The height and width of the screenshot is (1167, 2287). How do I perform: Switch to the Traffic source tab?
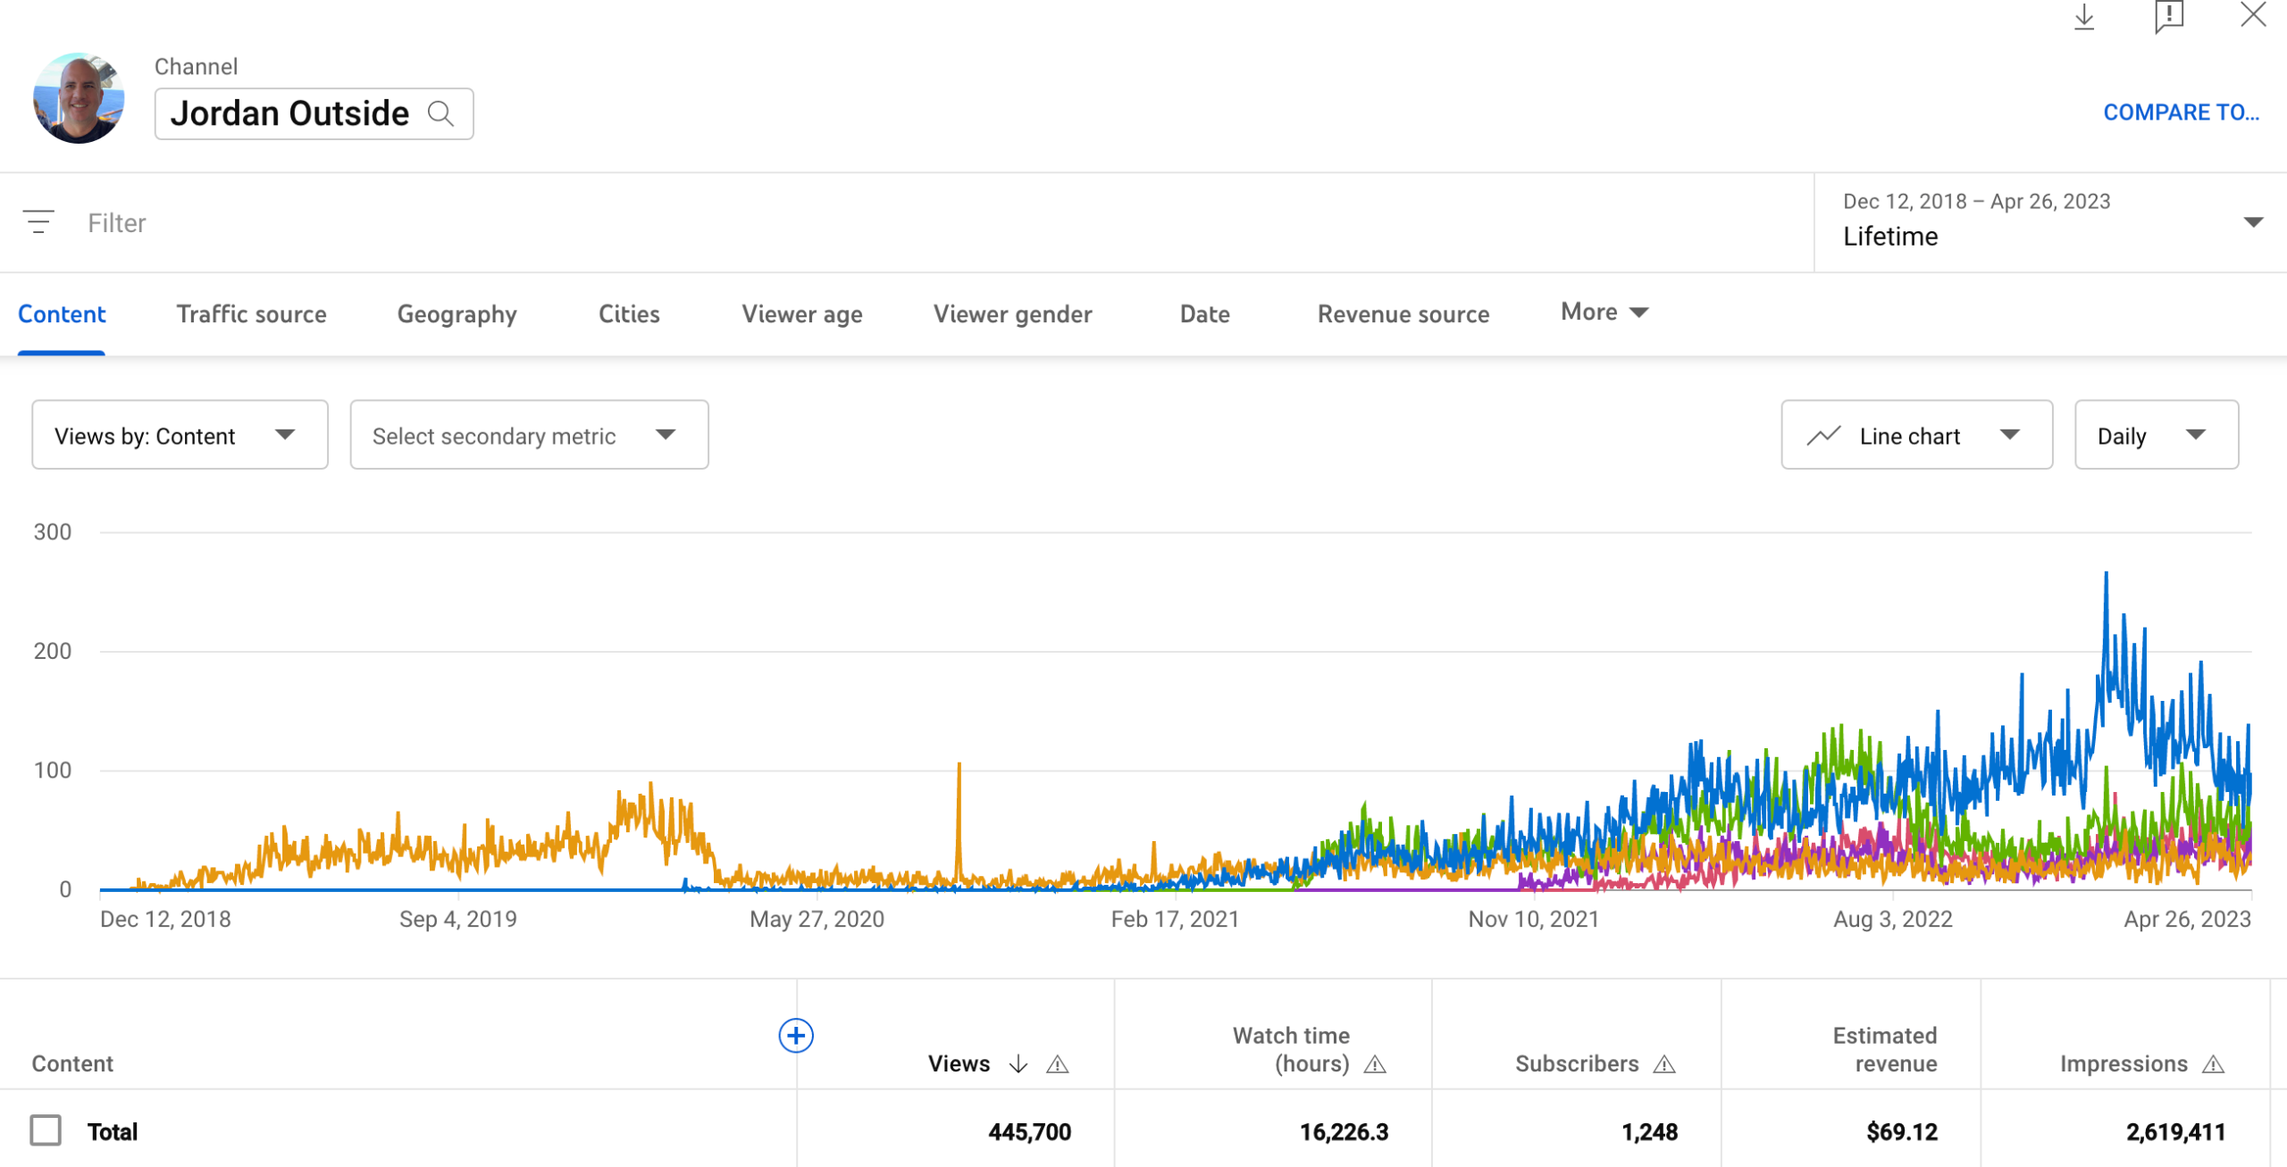(251, 314)
